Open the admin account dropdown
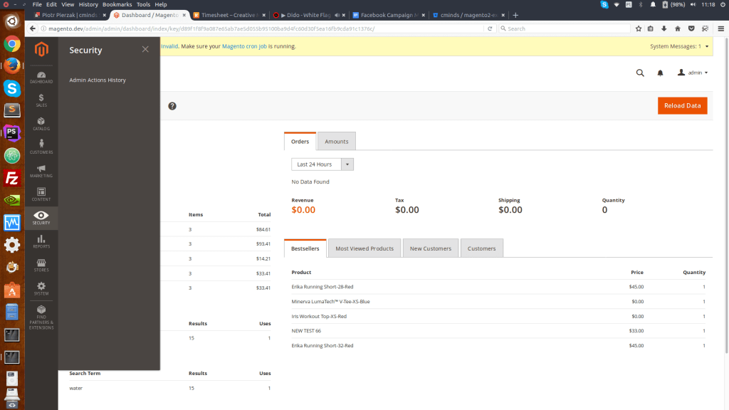 [693, 73]
